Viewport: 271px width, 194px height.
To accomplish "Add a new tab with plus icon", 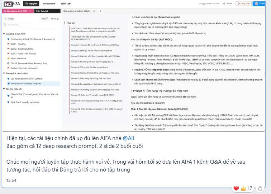I will click(x=101, y=11).
